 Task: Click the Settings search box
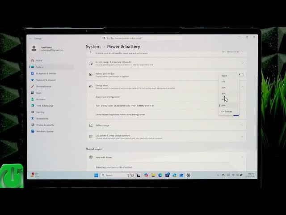pos(142,38)
